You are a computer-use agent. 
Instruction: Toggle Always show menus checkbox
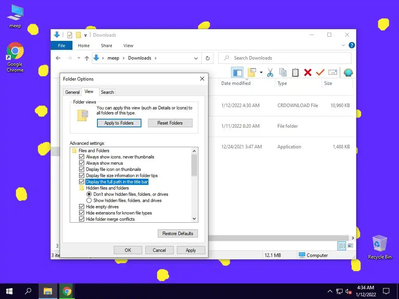82,163
